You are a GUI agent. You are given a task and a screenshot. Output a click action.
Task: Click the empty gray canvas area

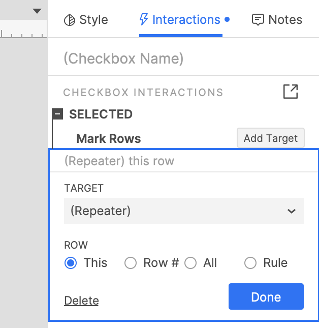(x=23, y=178)
